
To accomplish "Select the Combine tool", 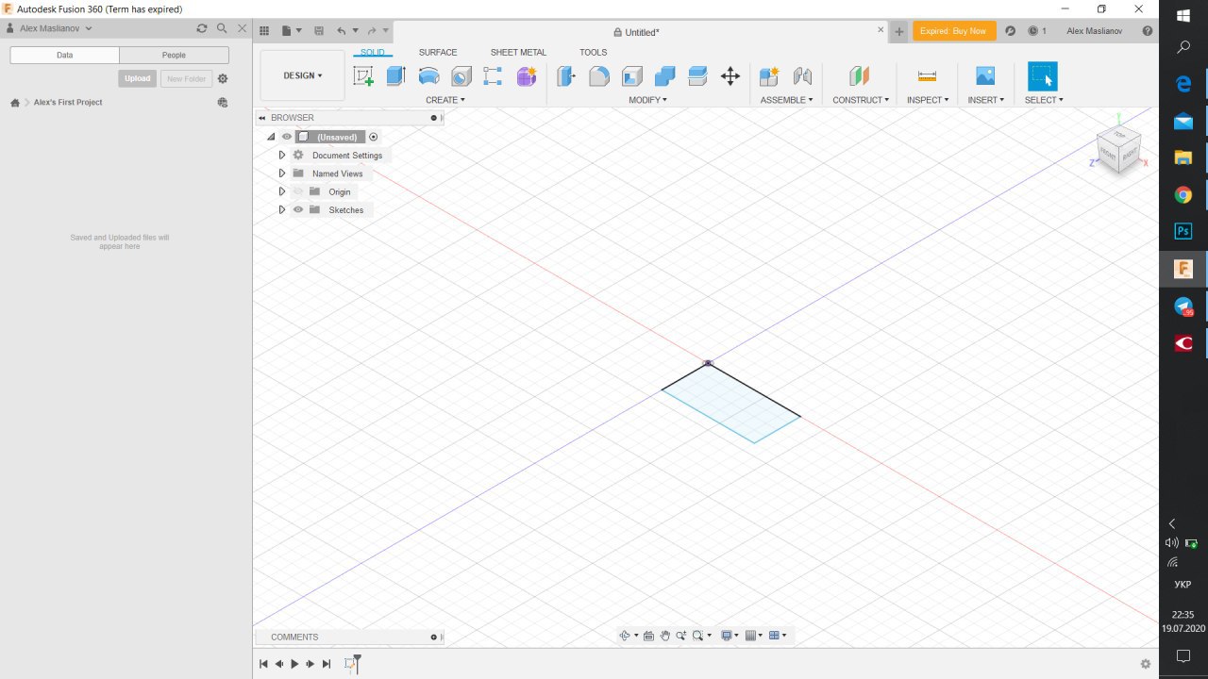I will [x=665, y=76].
